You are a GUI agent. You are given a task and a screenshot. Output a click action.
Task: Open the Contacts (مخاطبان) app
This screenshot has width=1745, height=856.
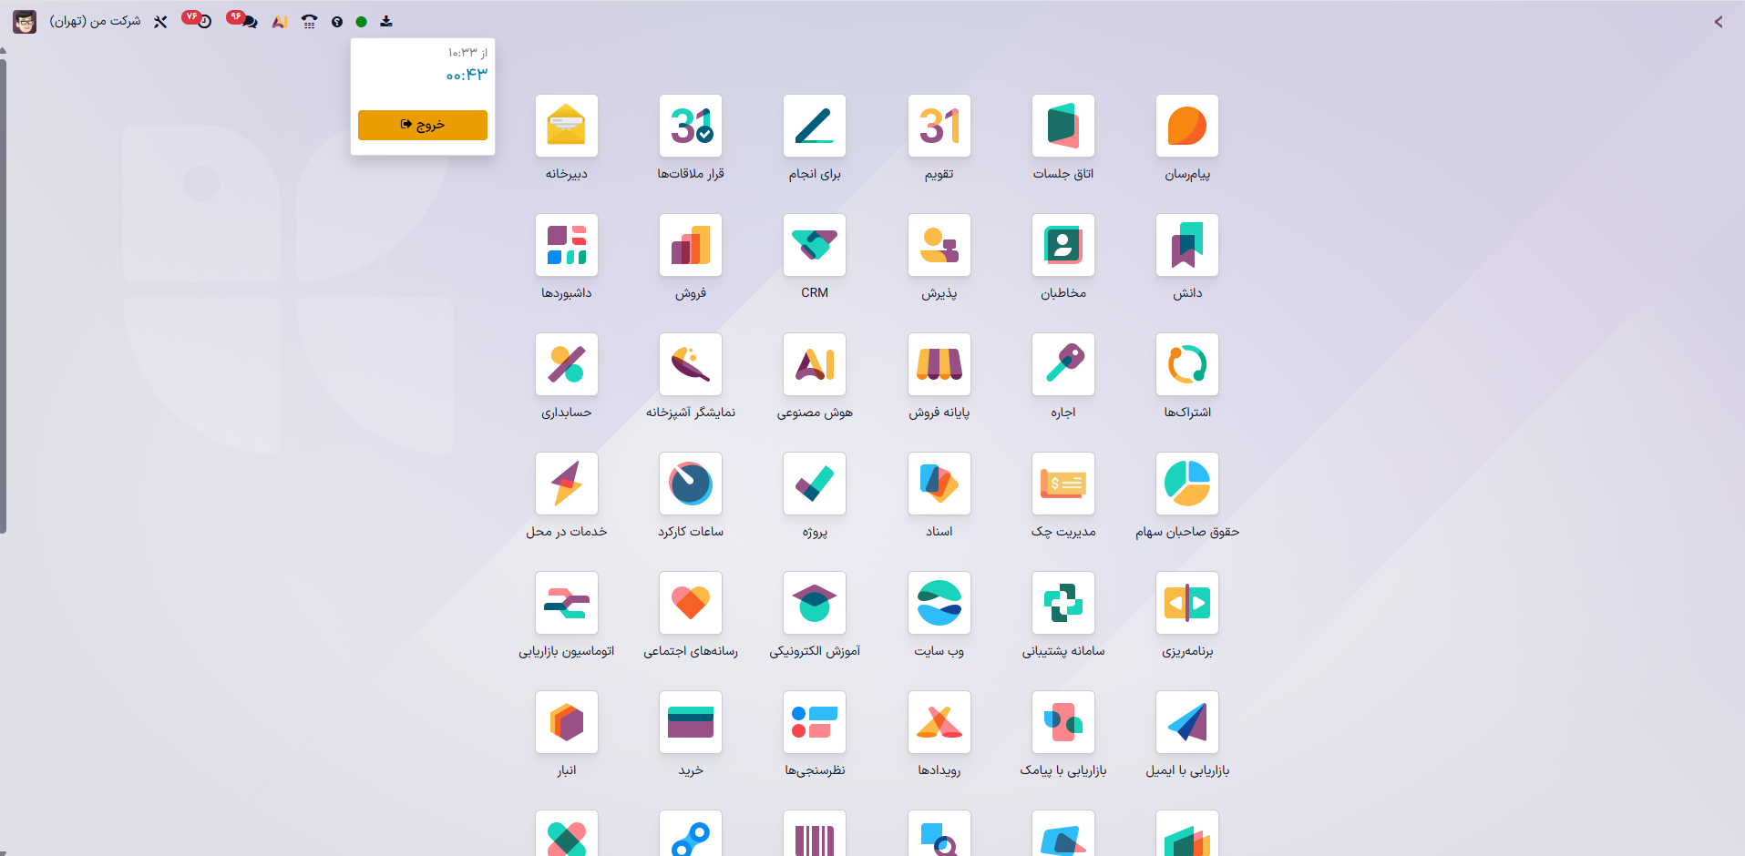coord(1063,245)
